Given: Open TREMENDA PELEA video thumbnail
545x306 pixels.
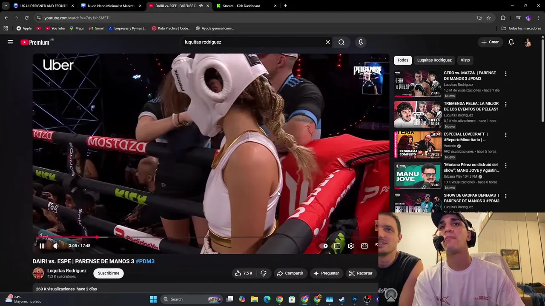Looking at the screenshot, I should (x=418, y=114).
